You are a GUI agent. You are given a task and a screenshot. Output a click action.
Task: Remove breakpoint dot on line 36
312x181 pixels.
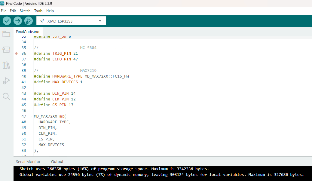click(x=17, y=53)
